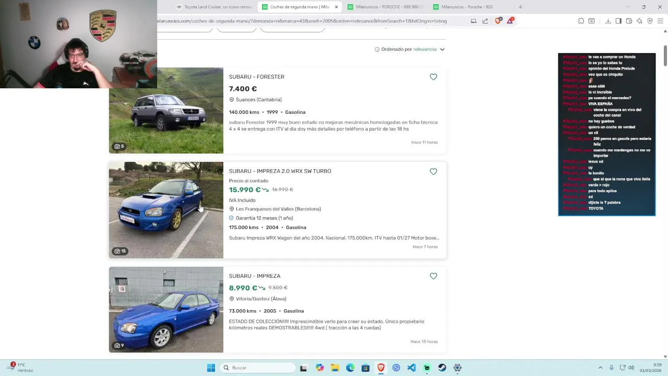Open File Explorer from the taskbar

click(335, 368)
